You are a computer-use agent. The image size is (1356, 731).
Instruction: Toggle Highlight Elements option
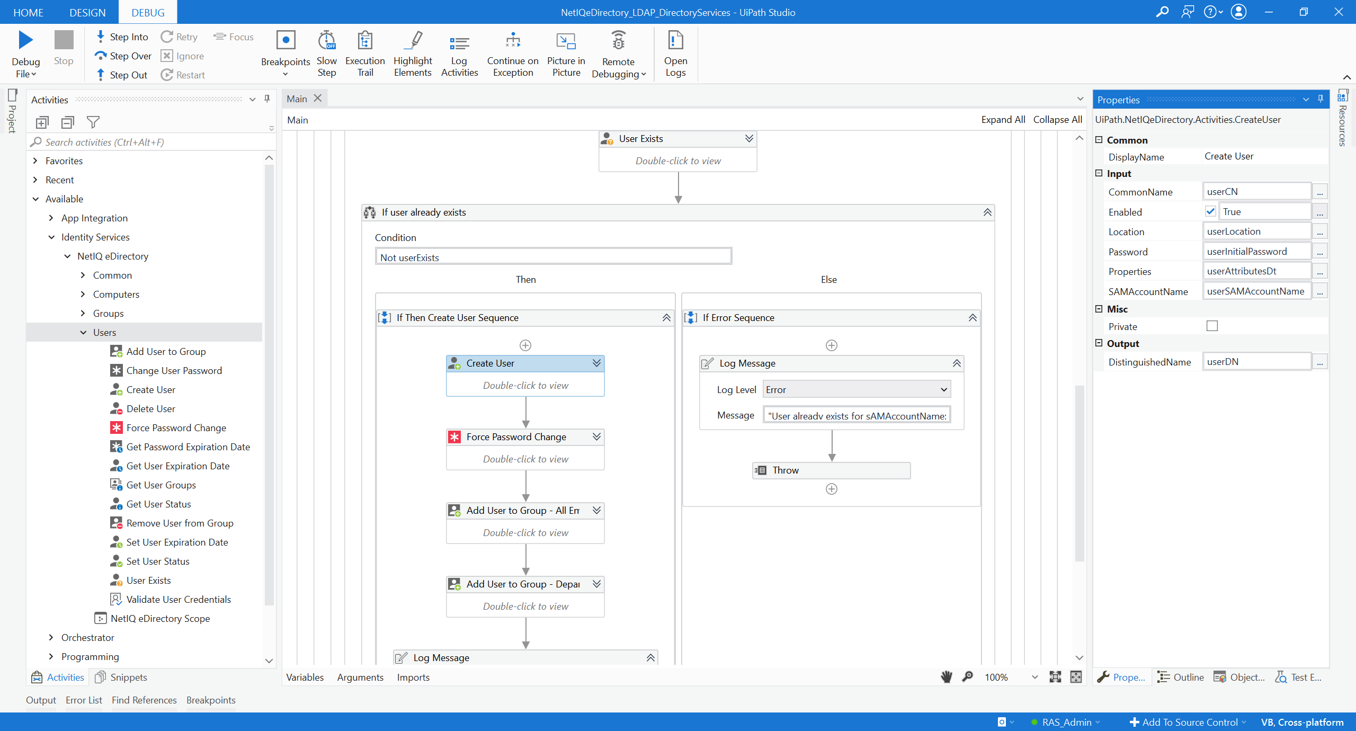[413, 53]
